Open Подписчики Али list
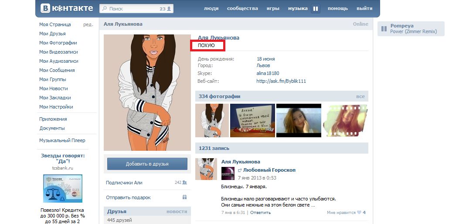The height and width of the screenshot is (224, 459). pos(124,183)
